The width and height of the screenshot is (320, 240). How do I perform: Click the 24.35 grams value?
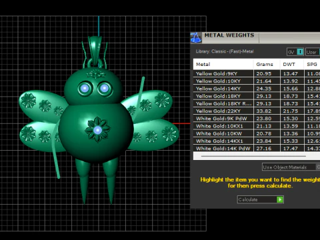[264, 89]
